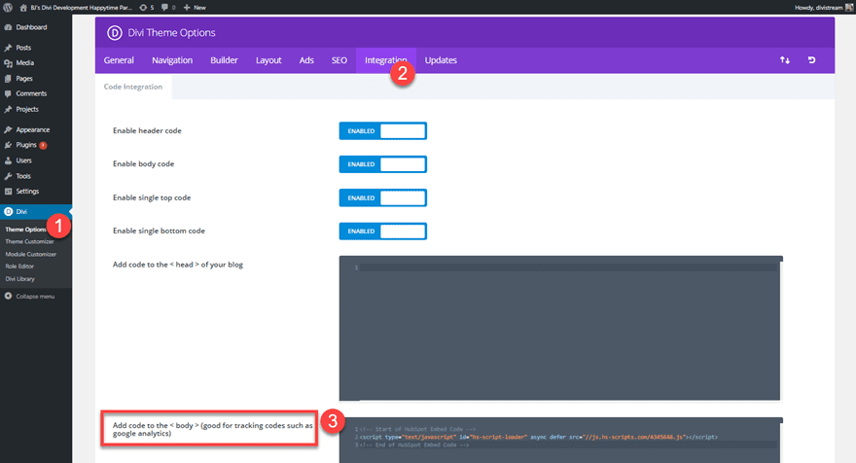Screen dimensions: 856x463
Task: Toggle Enable single bottom code switch
Action: tap(382, 231)
